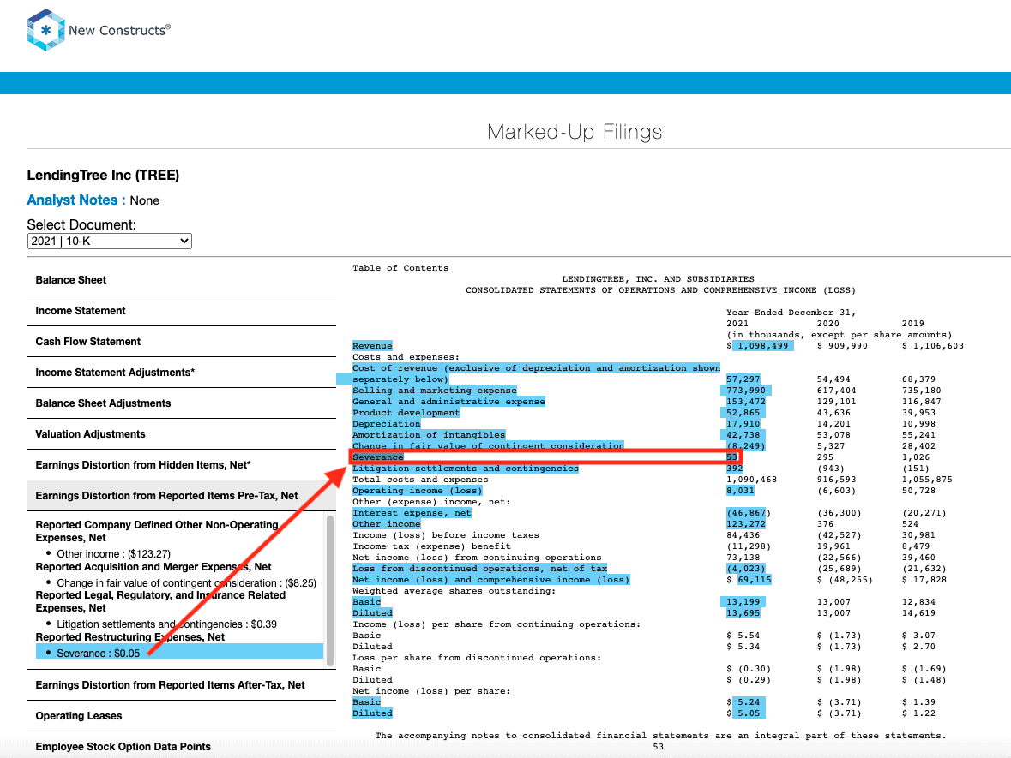Select Change in fair value of contingent consideration item
This screenshot has width=1011, height=758.
click(x=186, y=582)
